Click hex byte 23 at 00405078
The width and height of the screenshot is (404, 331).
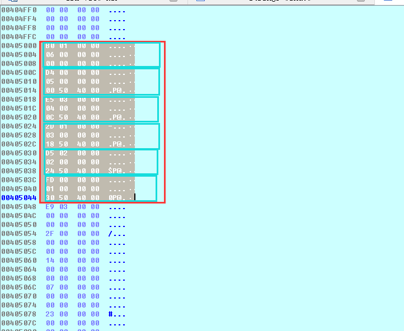tap(50, 314)
